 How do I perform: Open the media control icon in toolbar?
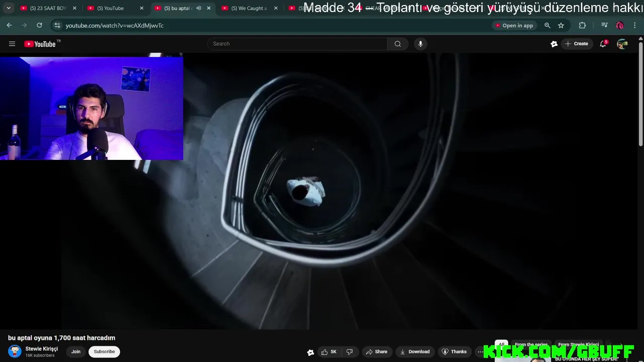click(x=604, y=25)
